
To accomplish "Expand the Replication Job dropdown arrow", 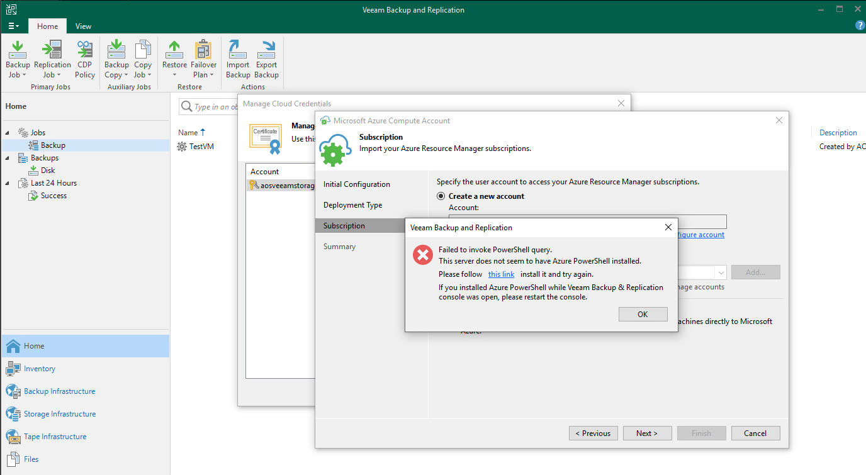I will (x=59, y=75).
